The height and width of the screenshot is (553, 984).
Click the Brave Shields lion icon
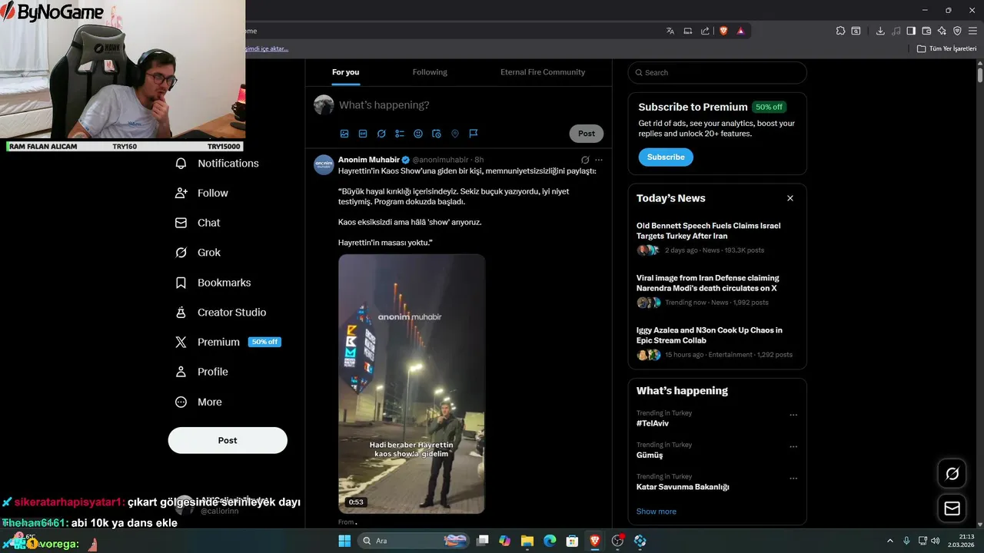(723, 31)
